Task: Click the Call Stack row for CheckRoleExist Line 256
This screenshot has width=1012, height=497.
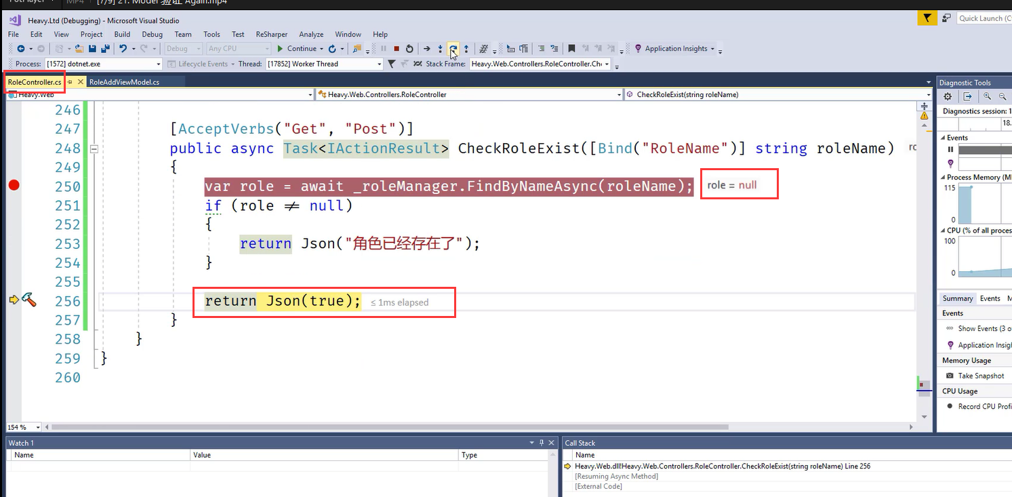Action: (x=723, y=466)
